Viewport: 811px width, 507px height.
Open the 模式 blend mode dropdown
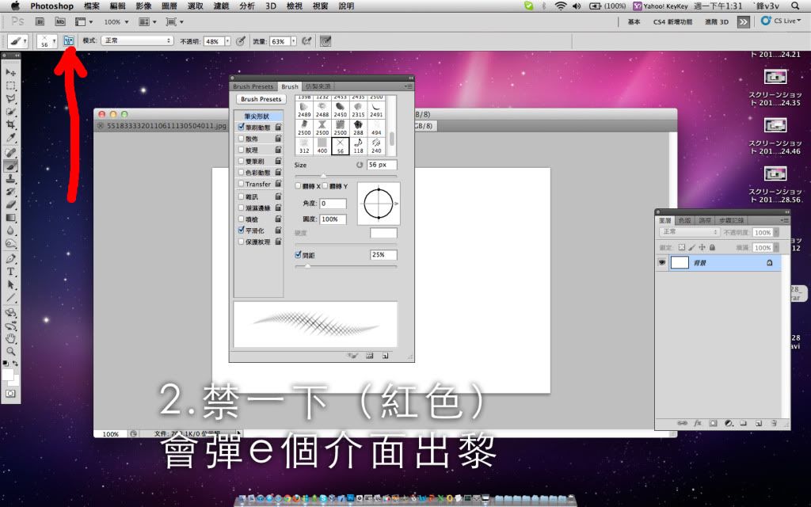137,40
